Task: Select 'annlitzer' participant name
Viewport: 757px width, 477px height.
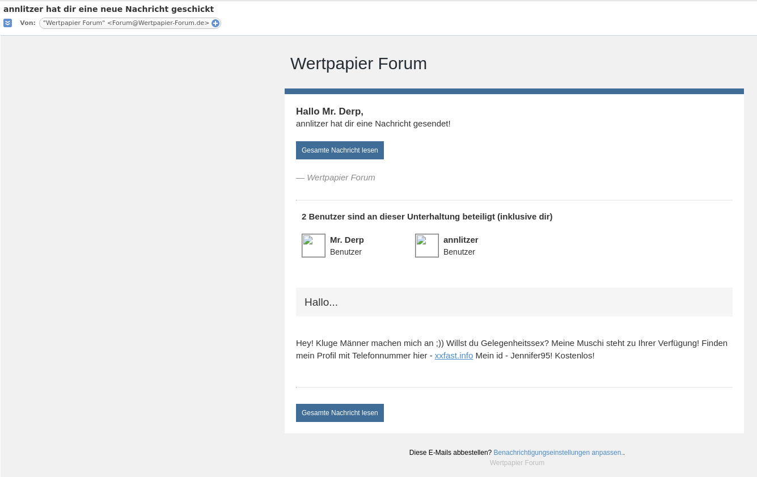Action: tap(461, 240)
